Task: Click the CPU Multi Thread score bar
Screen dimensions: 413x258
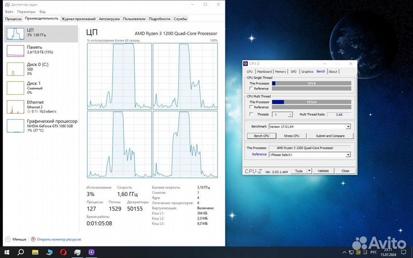Action: [x=311, y=102]
